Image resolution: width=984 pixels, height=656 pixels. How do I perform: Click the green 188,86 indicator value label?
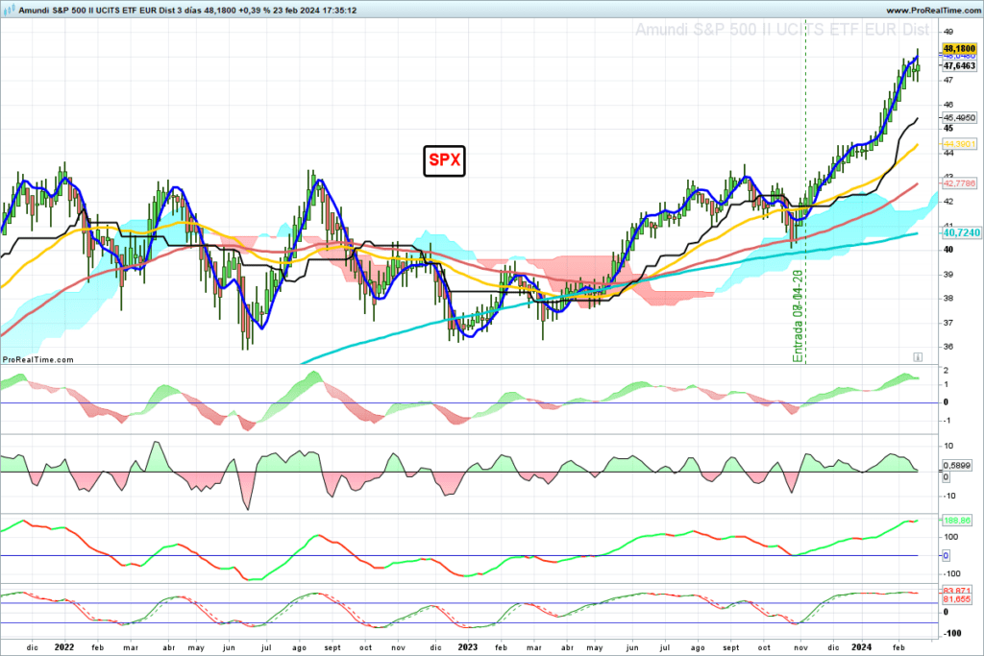[x=957, y=520]
